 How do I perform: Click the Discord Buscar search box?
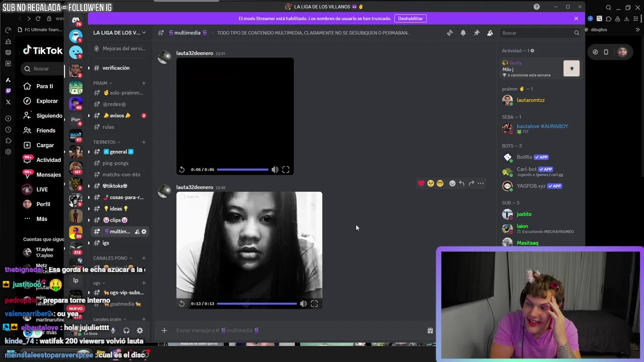[x=541, y=33]
